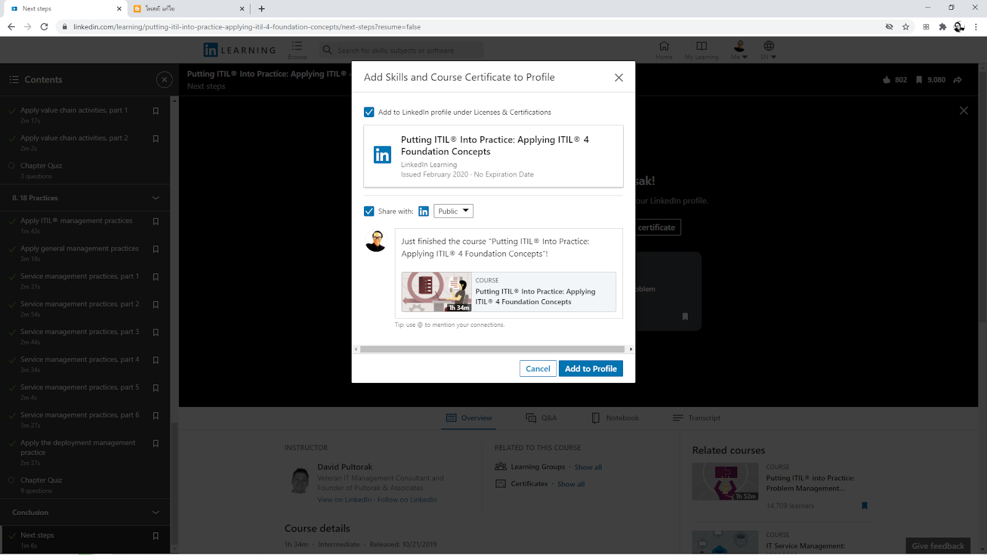Image resolution: width=987 pixels, height=555 pixels.
Task: Click the share post text field
Action: (x=508, y=248)
